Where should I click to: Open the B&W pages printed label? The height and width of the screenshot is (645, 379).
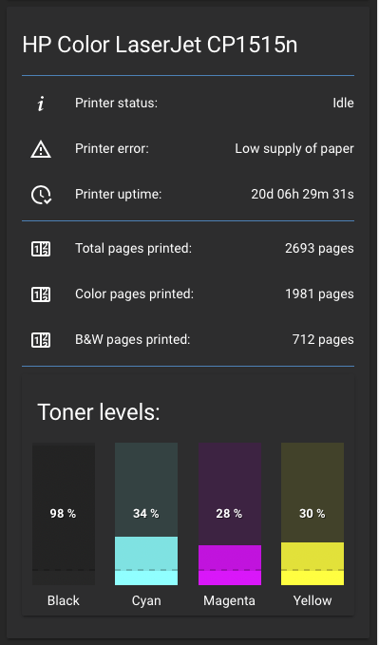(132, 340)
